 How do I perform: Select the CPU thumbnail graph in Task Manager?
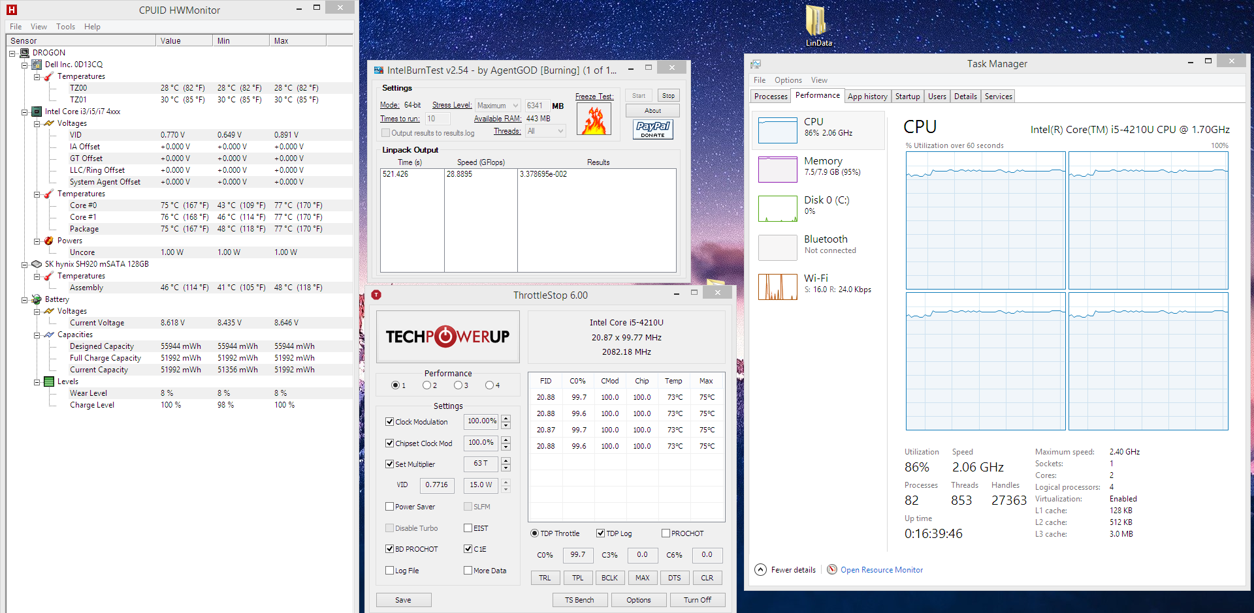(777, 130)
